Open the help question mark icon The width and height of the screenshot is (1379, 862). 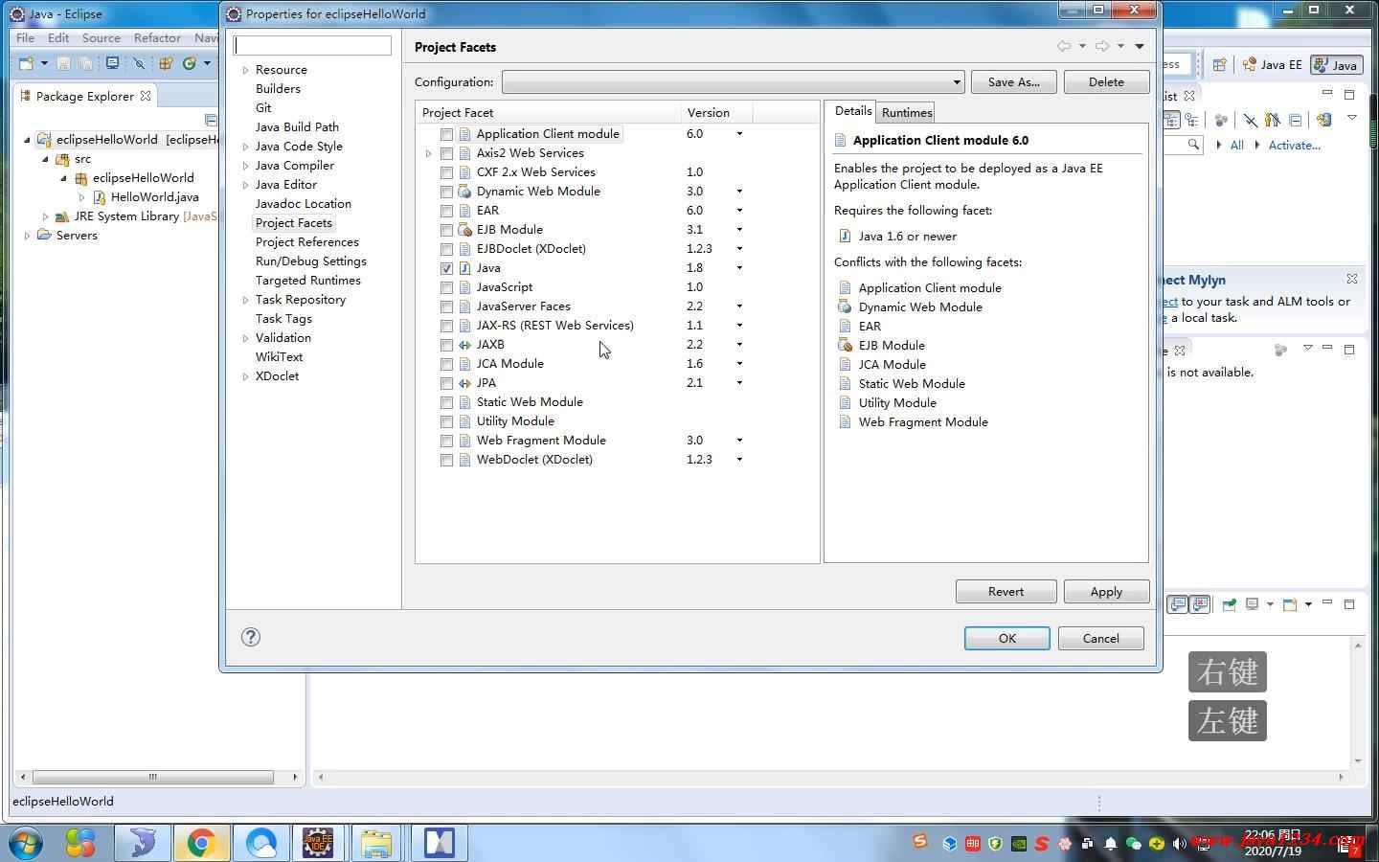pos(251,637)
